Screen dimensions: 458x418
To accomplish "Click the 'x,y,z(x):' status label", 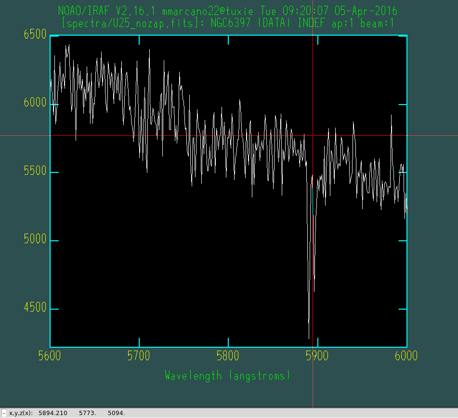I will [x=21, y=413].
